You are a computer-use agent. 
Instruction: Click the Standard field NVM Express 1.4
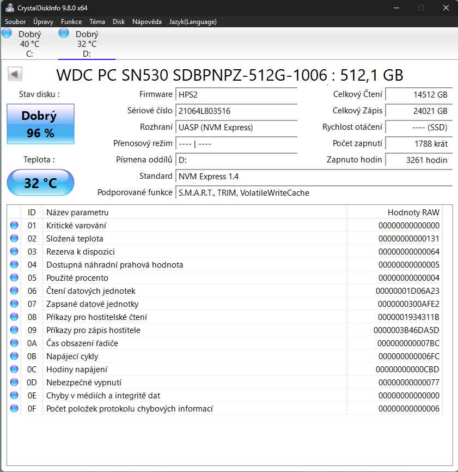click(314, 177)
